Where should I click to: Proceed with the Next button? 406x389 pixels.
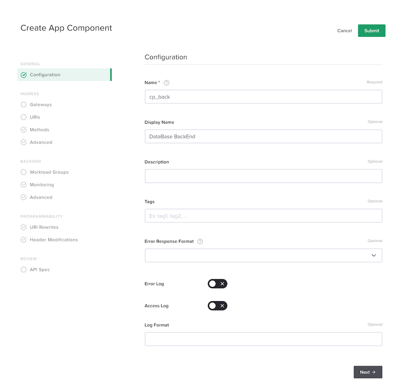pyautogui.click(x=368, y=372)
